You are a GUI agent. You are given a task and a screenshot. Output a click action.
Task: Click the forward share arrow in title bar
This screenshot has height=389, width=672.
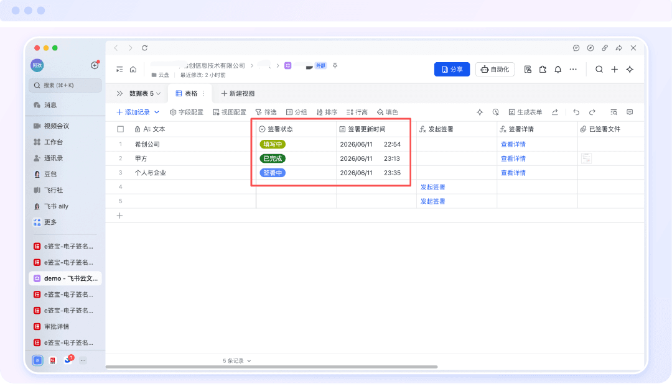pyautogui.click(x=619, y=48)
